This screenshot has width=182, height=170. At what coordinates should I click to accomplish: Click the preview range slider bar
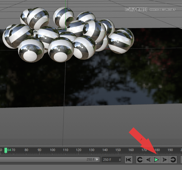[x=44, y=160]
